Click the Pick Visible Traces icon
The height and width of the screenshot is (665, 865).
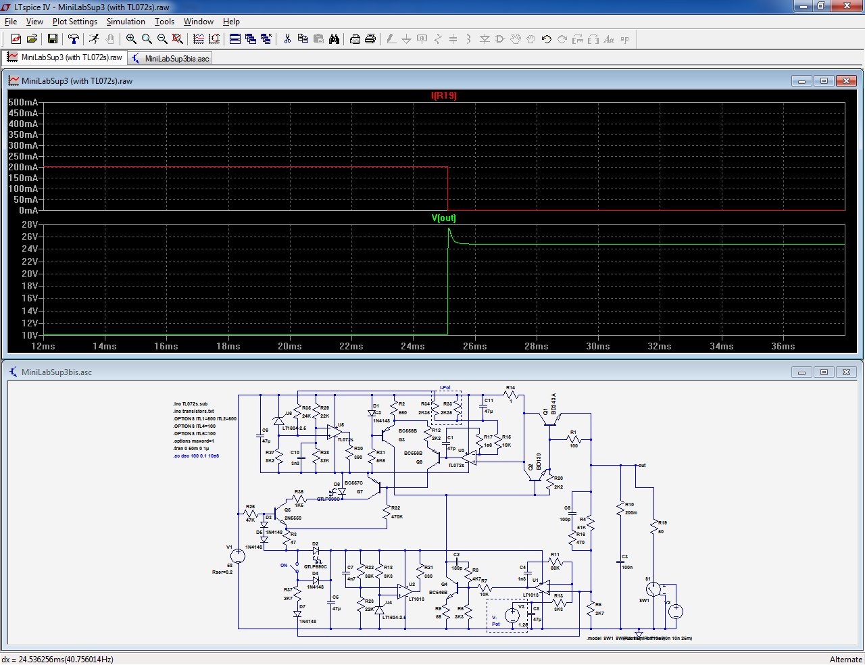(199, 39)
